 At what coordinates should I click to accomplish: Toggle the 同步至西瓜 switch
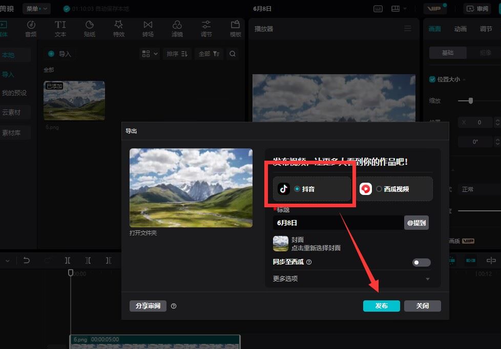[422, 263]
